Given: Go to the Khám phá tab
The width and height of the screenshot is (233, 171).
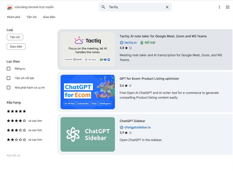Looking at the screenshot, I should coord(14,17).
